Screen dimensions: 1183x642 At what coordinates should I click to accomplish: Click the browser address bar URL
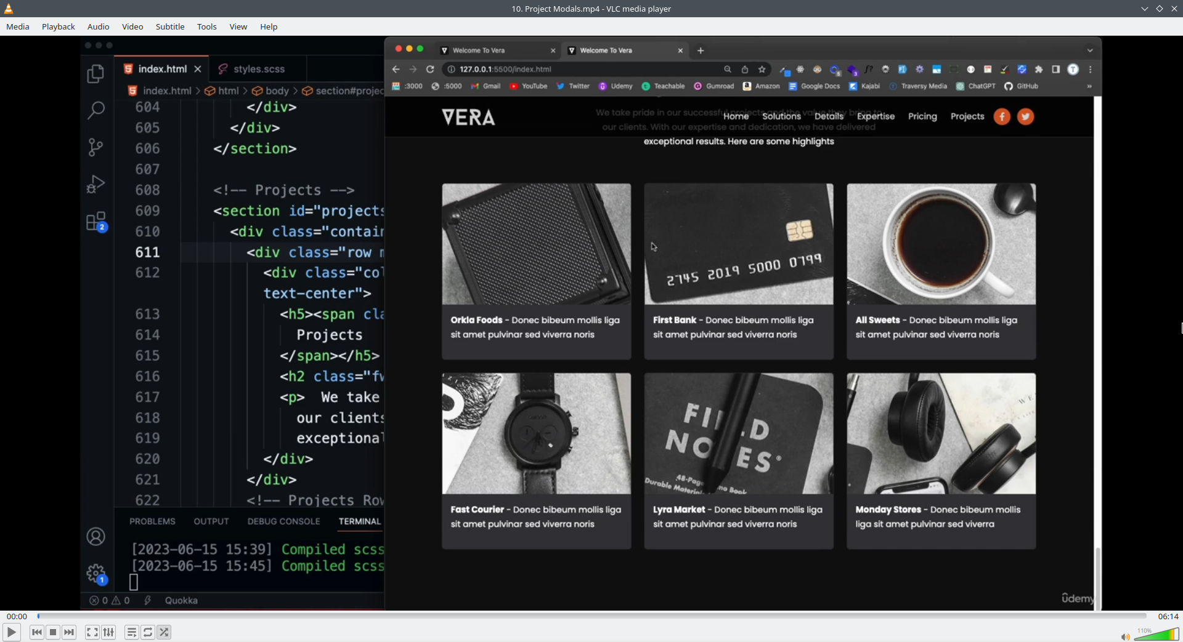tap(505, 70)
